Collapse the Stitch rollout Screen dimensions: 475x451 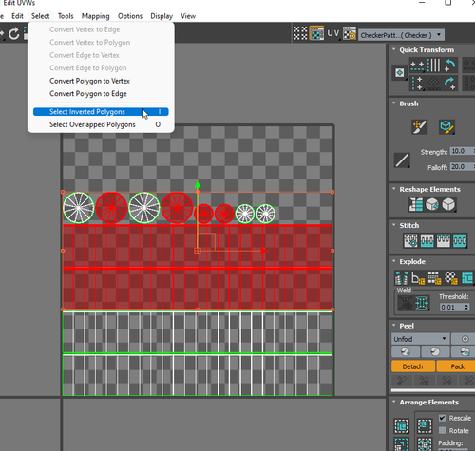(394, 225)
